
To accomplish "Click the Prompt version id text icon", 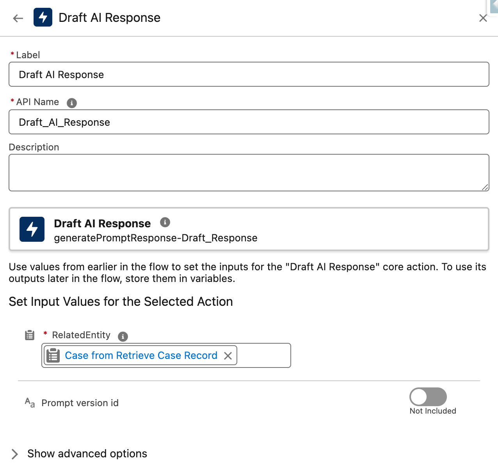I will point(30,402).
